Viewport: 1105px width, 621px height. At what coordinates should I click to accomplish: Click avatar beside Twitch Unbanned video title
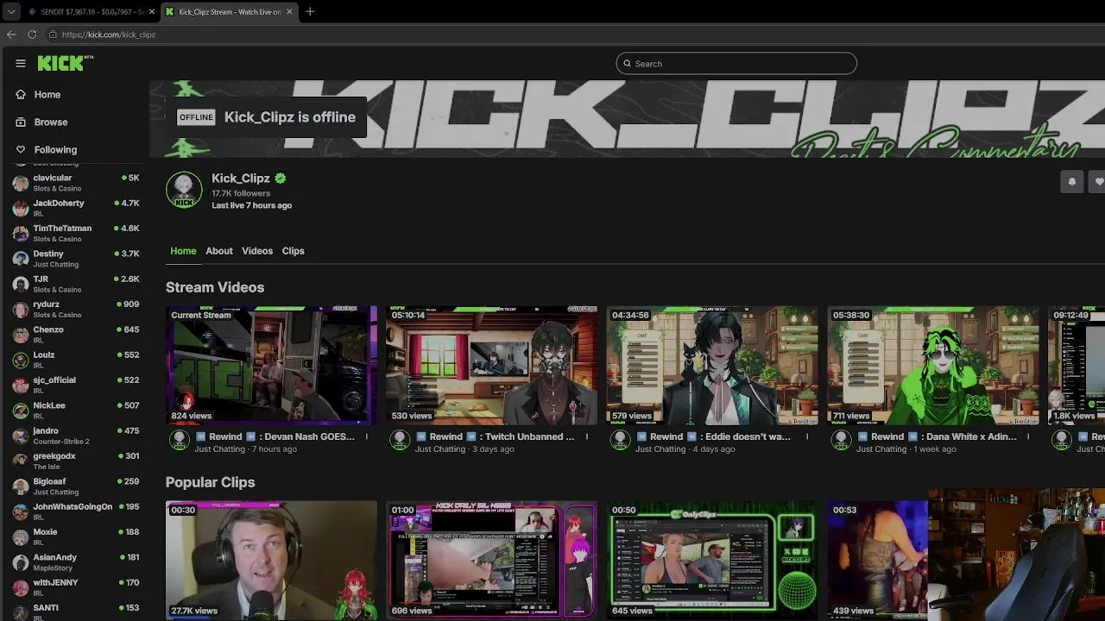pos(400,440)
